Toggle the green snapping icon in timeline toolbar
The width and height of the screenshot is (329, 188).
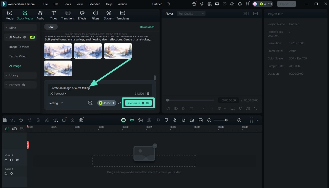point(132,120)
